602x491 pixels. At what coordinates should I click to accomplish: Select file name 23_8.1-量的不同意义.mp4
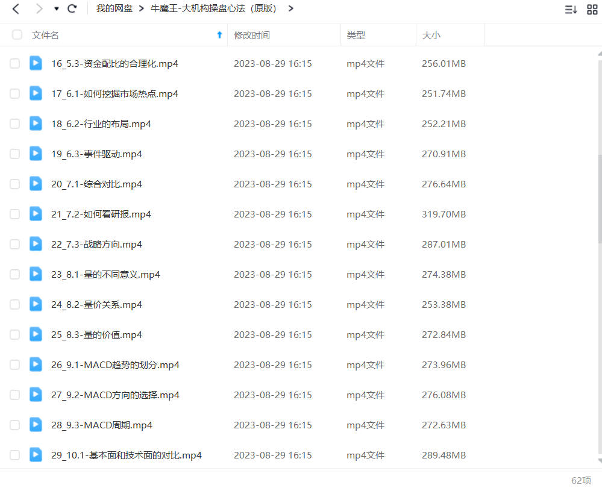tap(105, 275)
